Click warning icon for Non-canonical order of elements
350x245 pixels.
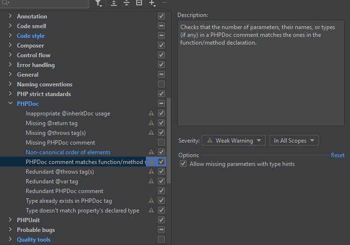(151, 152)
